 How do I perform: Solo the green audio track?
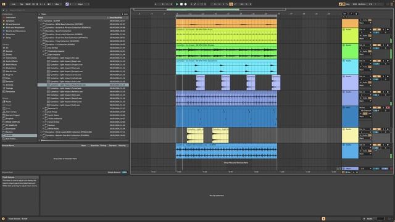coord(384,45)
